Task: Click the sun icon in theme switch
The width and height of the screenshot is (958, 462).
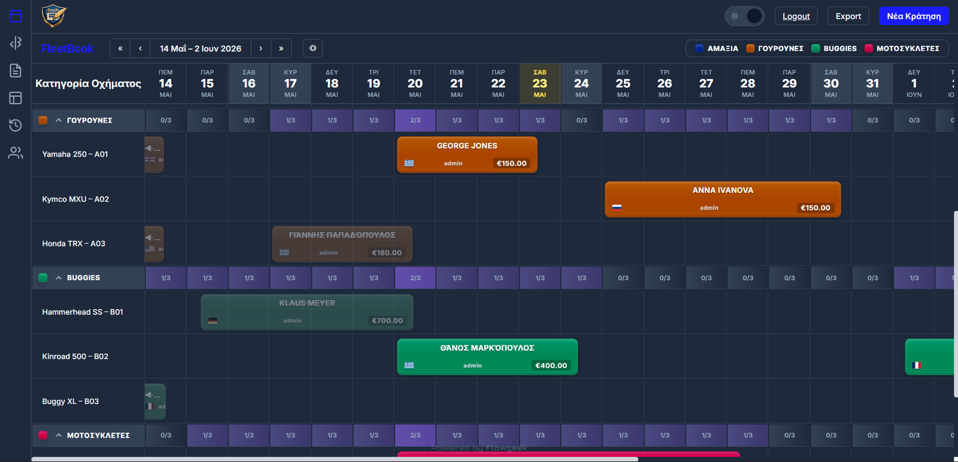Action: (x=735, y=16)
